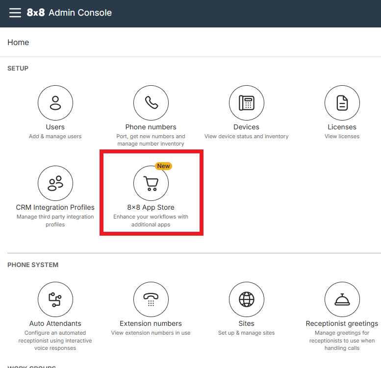Image resolution: width=381 pixels, height=368 pixels.
Task: Click 'Add & manage users' description
Action: click(55, 136)
